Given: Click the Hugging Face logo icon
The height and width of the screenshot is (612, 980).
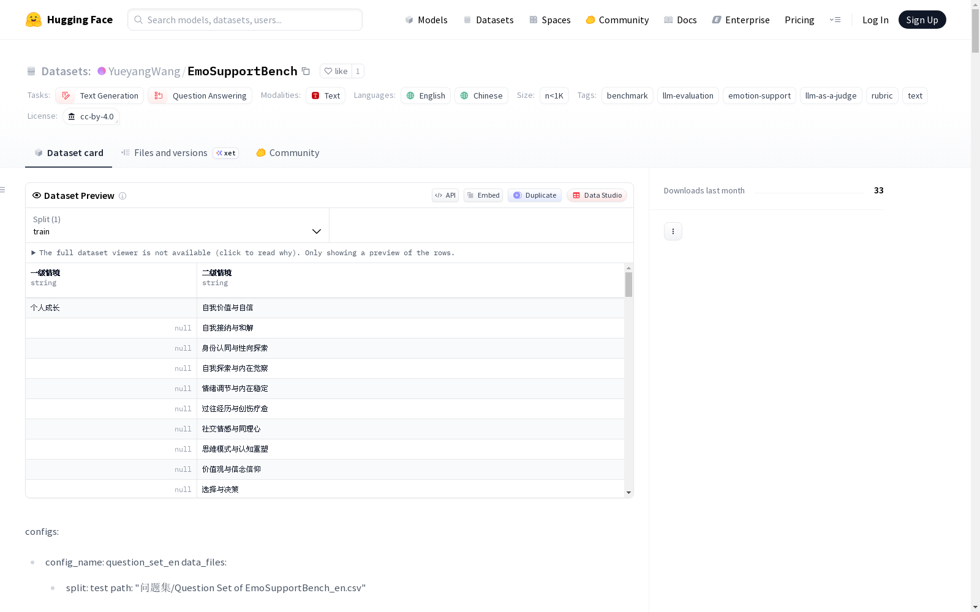Looking at the screenshot, I should tap(34, 20).
